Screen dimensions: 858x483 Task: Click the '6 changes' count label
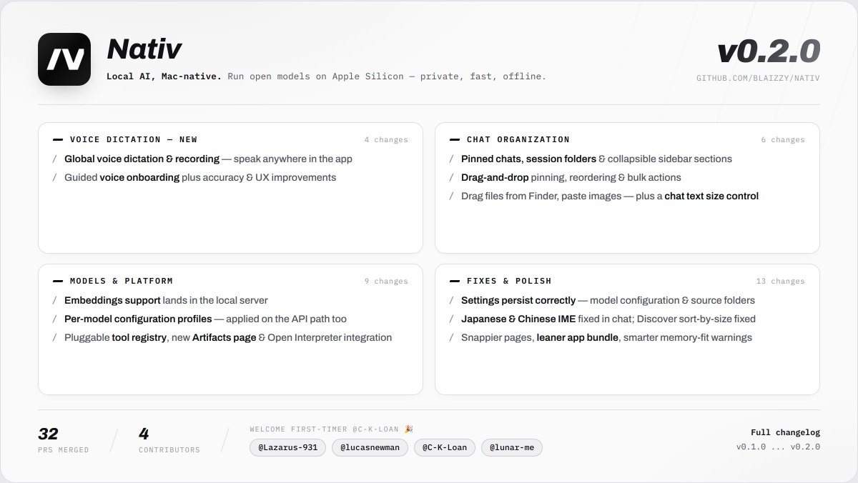783,140
